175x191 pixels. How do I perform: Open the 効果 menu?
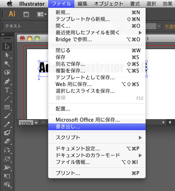pyautogui.click(x=168, y=4)
